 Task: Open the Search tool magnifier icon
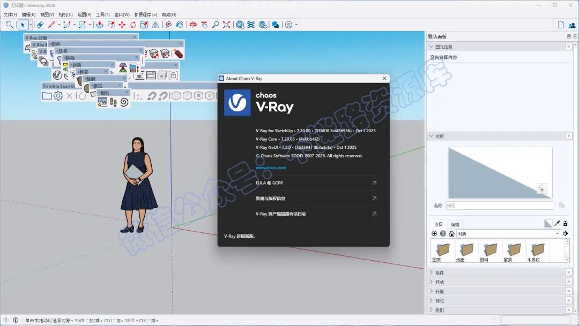tap(10, 25)
